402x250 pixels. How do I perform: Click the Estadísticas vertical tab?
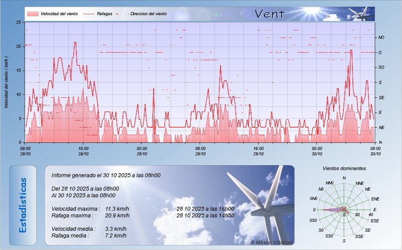[x=22, y=205]
